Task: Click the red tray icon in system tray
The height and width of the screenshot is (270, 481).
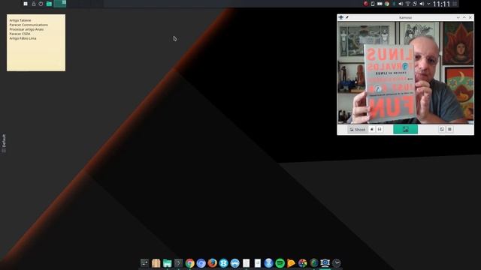Action: (x=366, y=4)
